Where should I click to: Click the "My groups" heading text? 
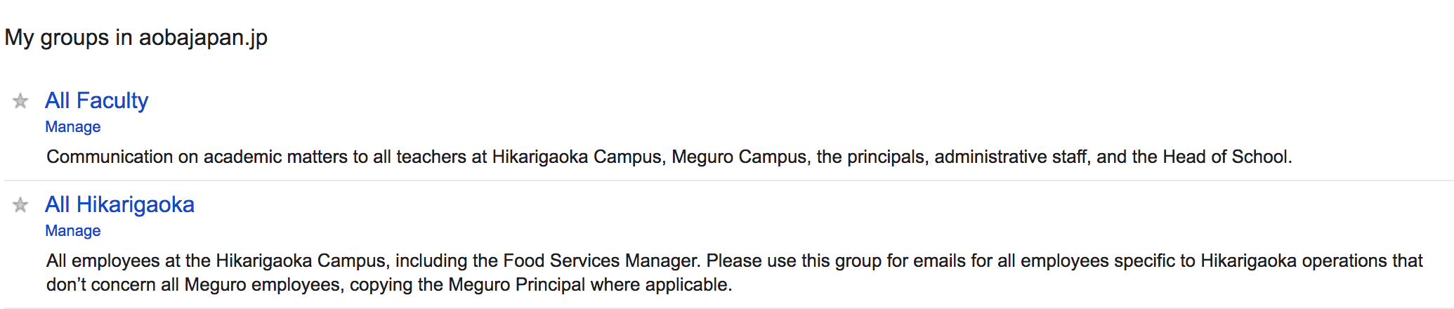pyautogui.click(x=56, y=37)
